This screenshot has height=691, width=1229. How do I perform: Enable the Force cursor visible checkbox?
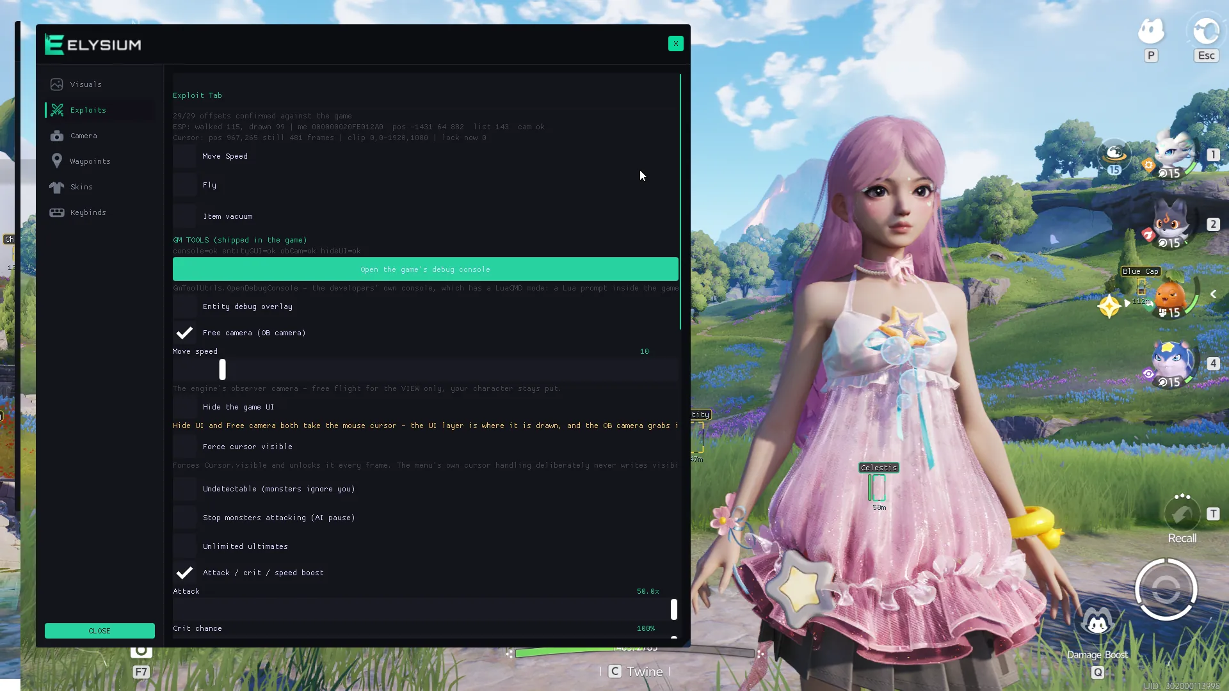184,447
